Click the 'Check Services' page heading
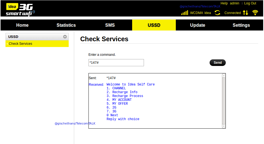This screenshot has width=264, height=144. [x=104, y=39]
